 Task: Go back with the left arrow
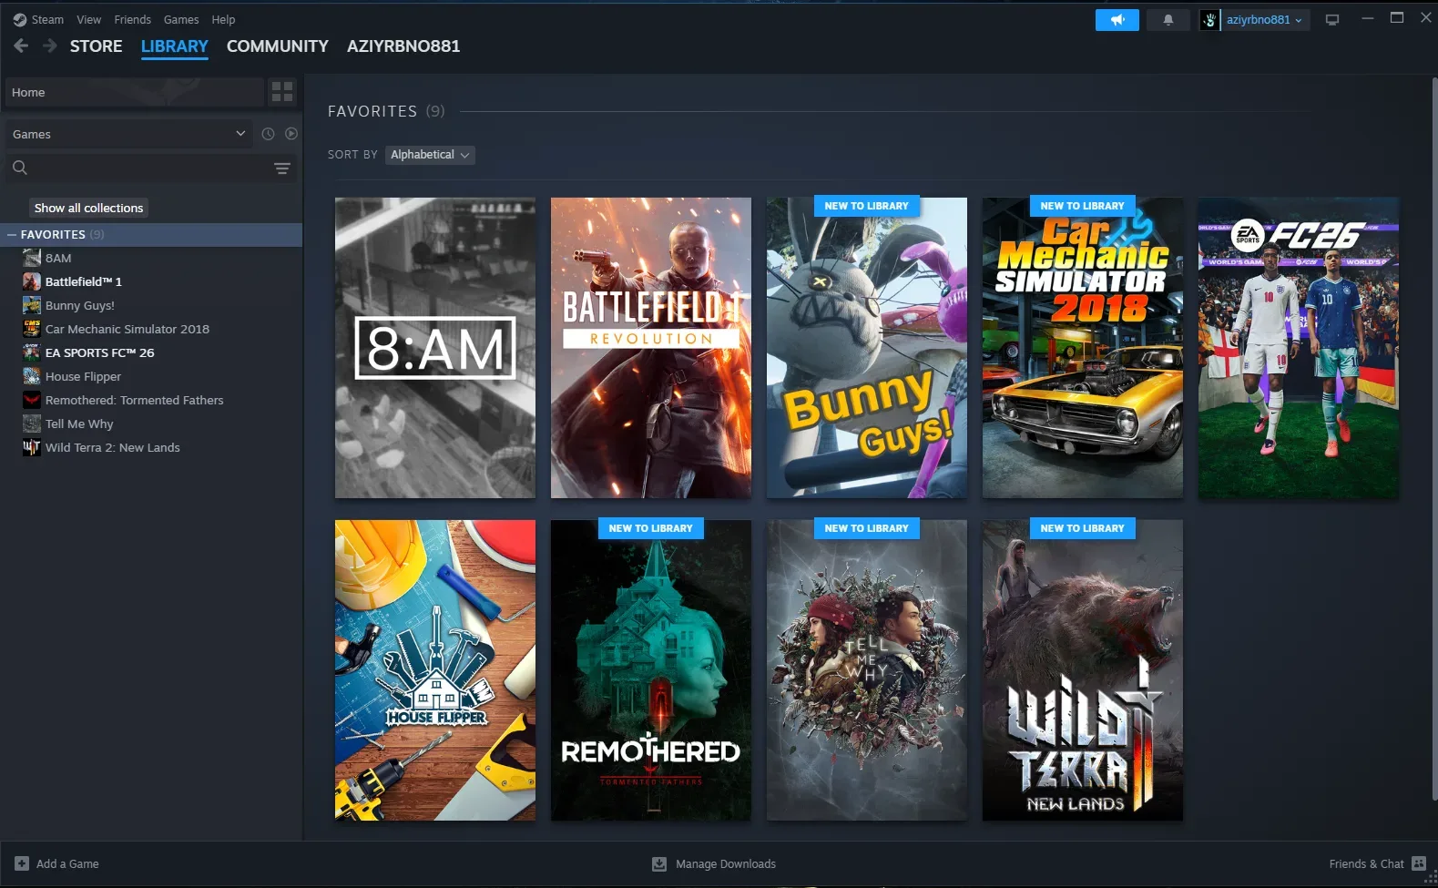pos(21,46)
